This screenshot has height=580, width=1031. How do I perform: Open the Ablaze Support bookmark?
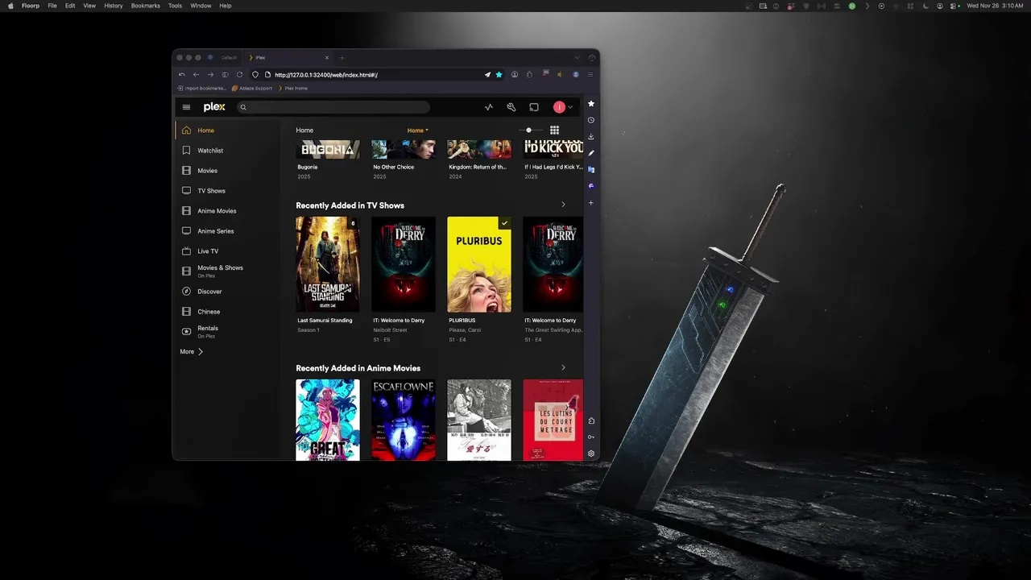pyautogui.click(x=252, y=89)
